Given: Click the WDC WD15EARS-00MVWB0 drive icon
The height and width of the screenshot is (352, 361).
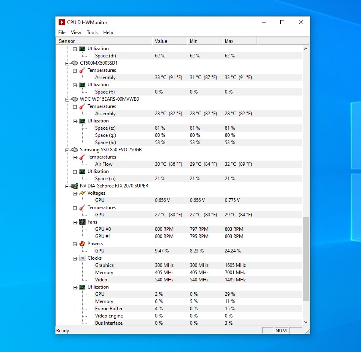Looking at the screenshot, I should pyautogui.click(x=75, y=99).
